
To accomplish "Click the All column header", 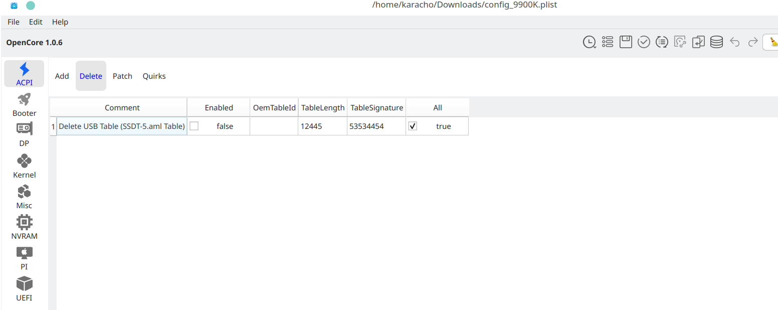I will pyautogui.click(x=438, y=107).
